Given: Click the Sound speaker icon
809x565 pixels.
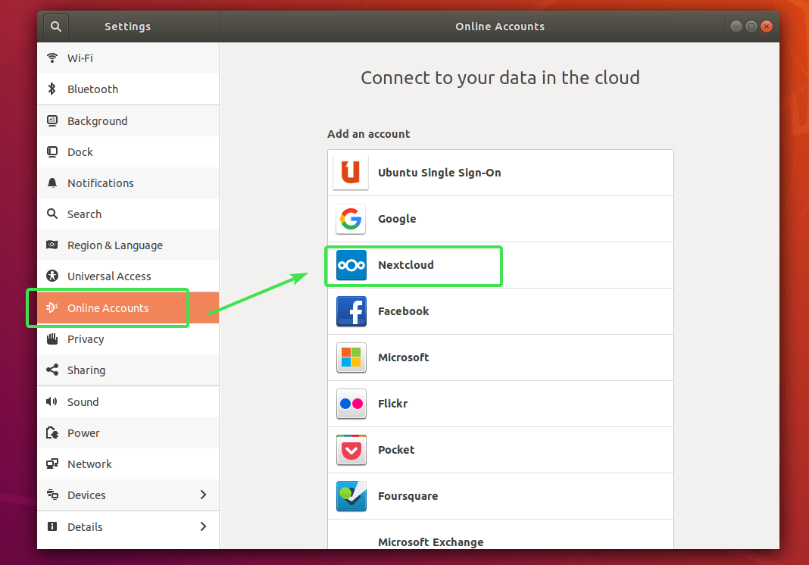Looking at the screenshot, I should [52, 401].
